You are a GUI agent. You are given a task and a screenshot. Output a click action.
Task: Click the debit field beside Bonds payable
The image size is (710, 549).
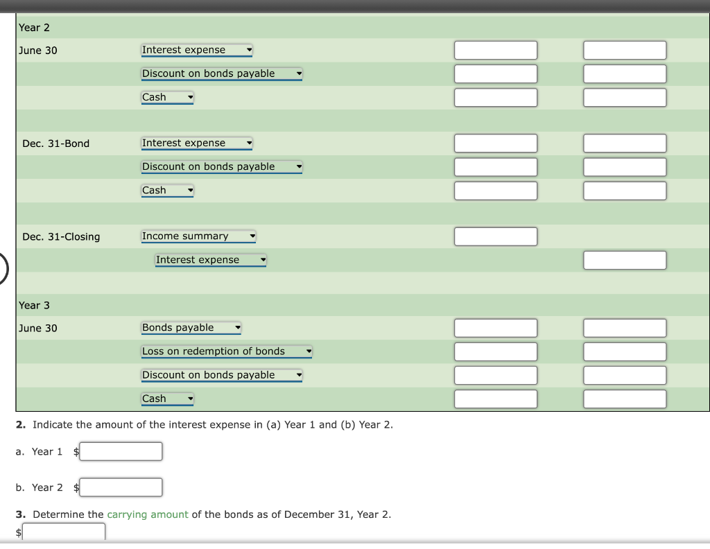pos(495,327)
